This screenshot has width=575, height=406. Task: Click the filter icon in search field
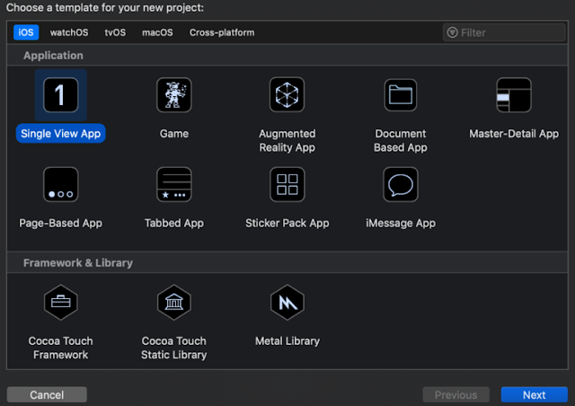click(452, 32)
